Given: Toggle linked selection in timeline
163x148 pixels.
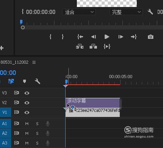Looking at the screenshot, I should pyautogui.click(x=11, y=82).
